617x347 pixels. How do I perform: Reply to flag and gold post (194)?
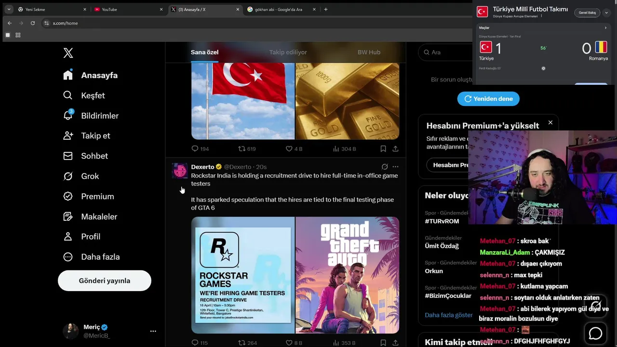tap(200, 149)
